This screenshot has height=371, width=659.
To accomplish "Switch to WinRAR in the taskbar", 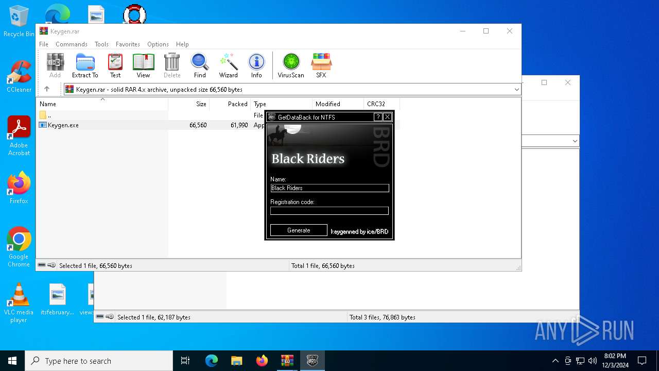I will pos(287,361).
